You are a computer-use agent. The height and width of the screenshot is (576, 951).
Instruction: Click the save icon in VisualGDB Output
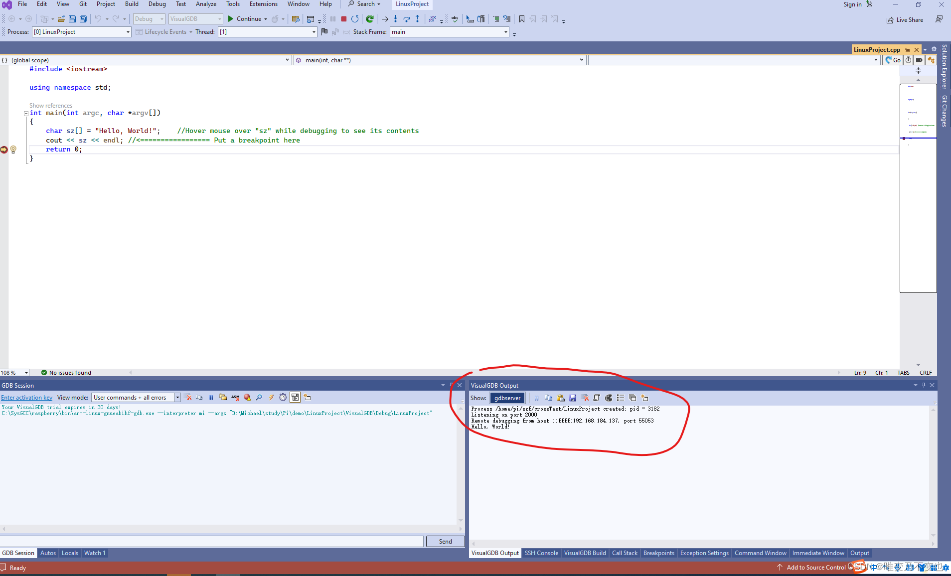click(573, 398)
